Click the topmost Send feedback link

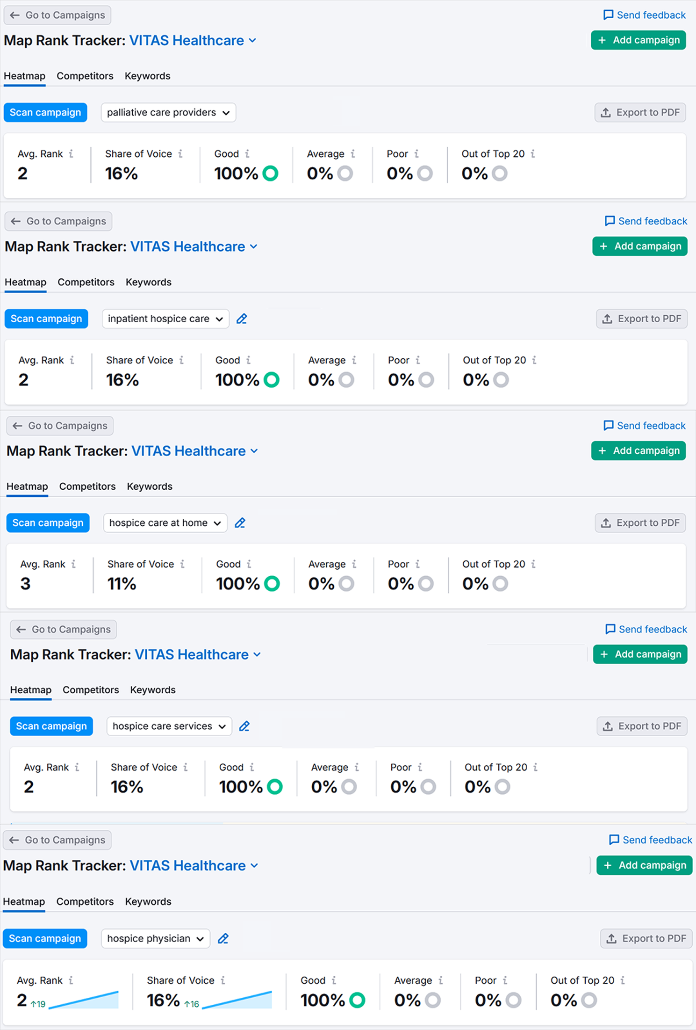click(x=645, y=15)
